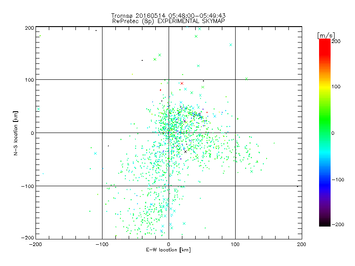Viewport: 355px width, 266px height.
Task: Click the 200 tick label on E-W axis
Action: 302,244
